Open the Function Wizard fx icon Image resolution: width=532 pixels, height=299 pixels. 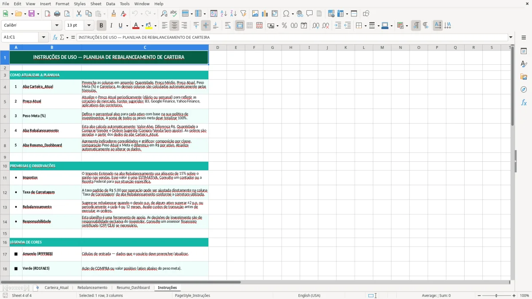pos(55,37)
